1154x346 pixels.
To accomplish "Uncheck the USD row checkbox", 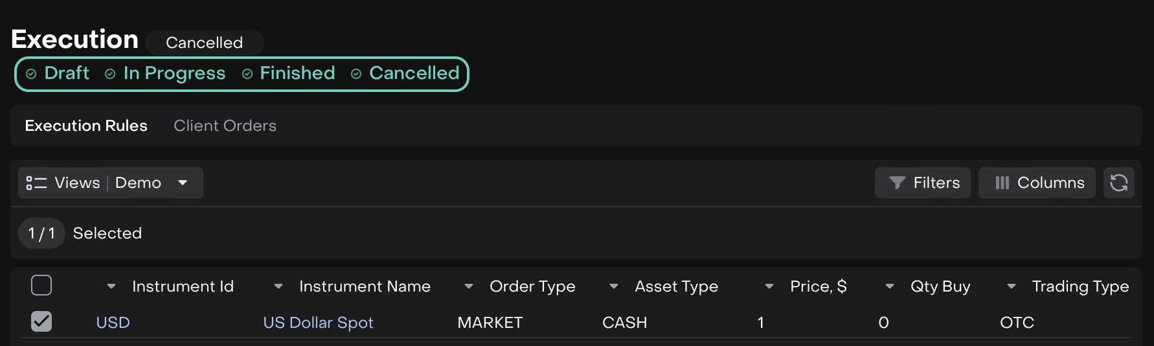I will tap(41, 321).
